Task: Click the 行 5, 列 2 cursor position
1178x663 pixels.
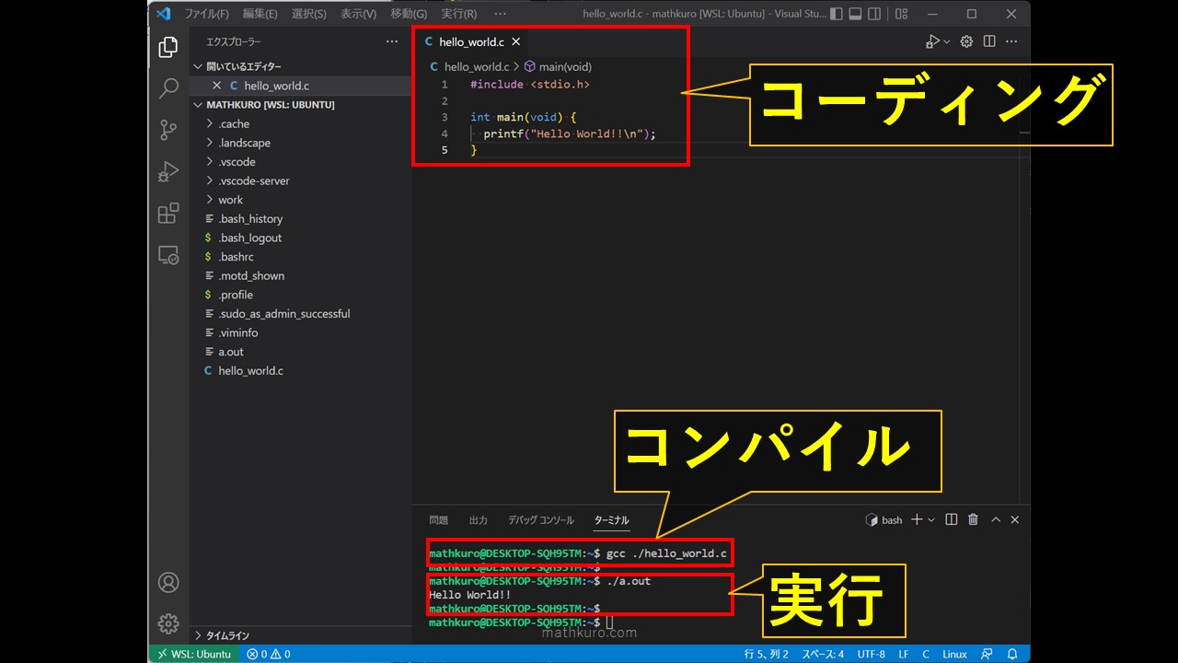Action: [767, 654]
